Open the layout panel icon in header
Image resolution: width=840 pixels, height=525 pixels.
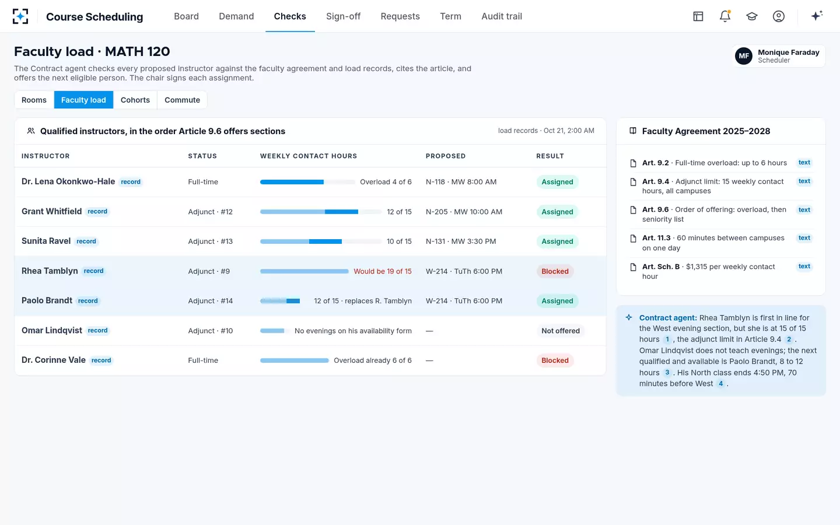pyautogui.click(x=698, y=16)
